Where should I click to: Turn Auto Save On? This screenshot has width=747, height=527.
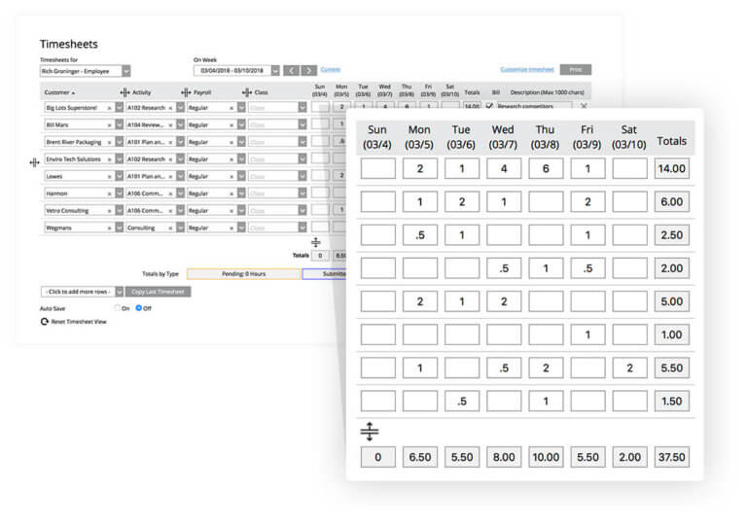(117, 308)
